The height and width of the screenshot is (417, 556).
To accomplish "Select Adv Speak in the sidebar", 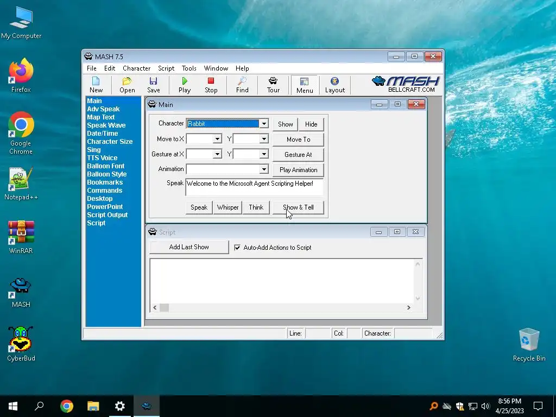I will click(103, 109).
